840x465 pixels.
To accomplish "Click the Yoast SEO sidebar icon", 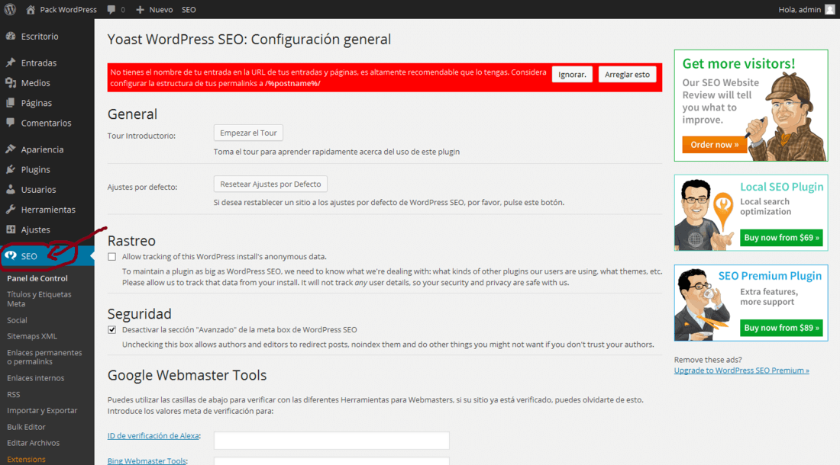I will click(x=11, y=256).
